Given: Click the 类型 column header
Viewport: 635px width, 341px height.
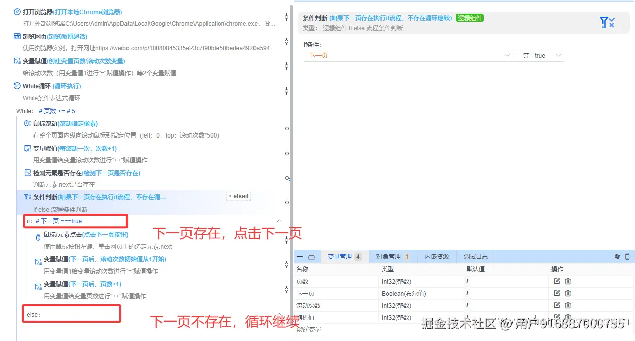Looking at the screenshot, I should pos(387,269).
